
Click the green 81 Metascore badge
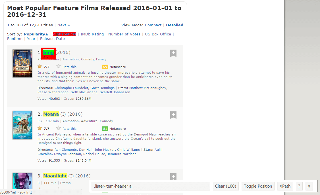[105, 129]
